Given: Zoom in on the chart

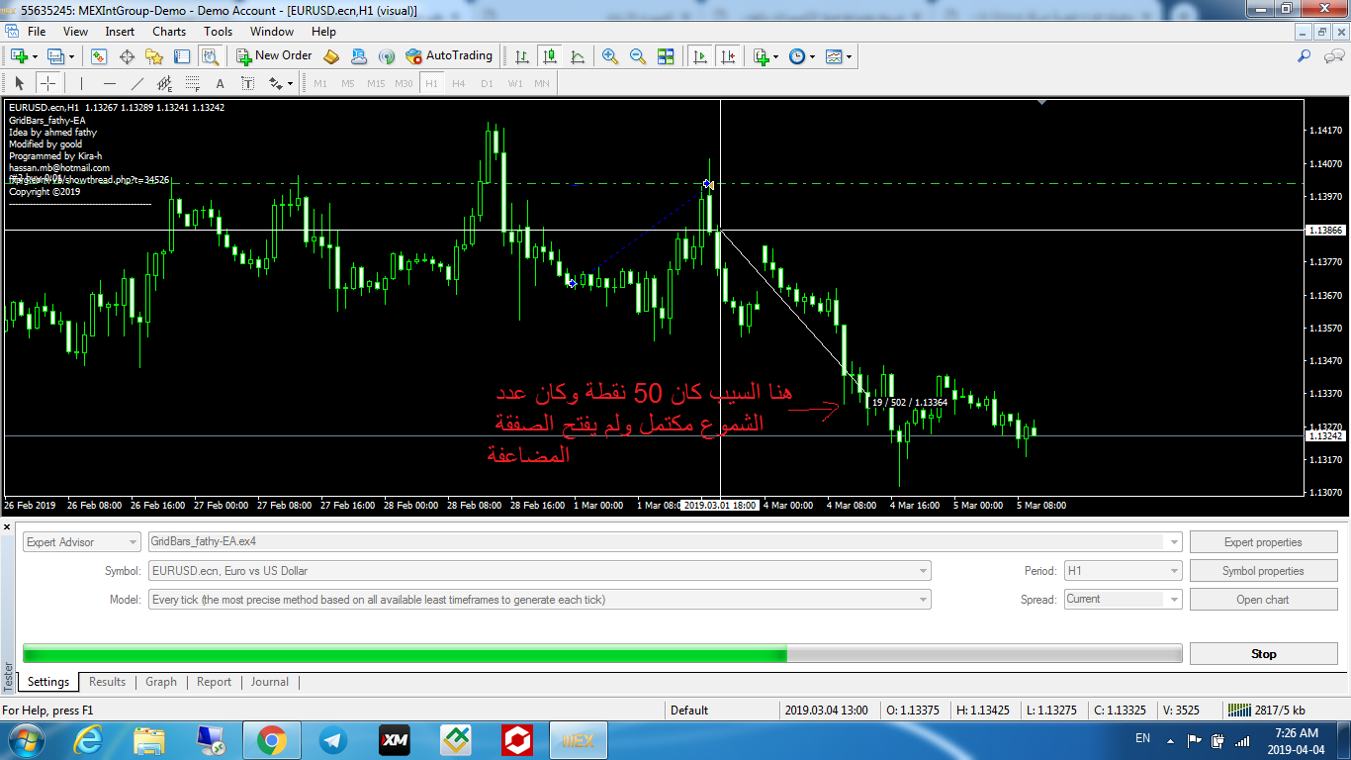Looking at the screenshot, I should [610, 56].
